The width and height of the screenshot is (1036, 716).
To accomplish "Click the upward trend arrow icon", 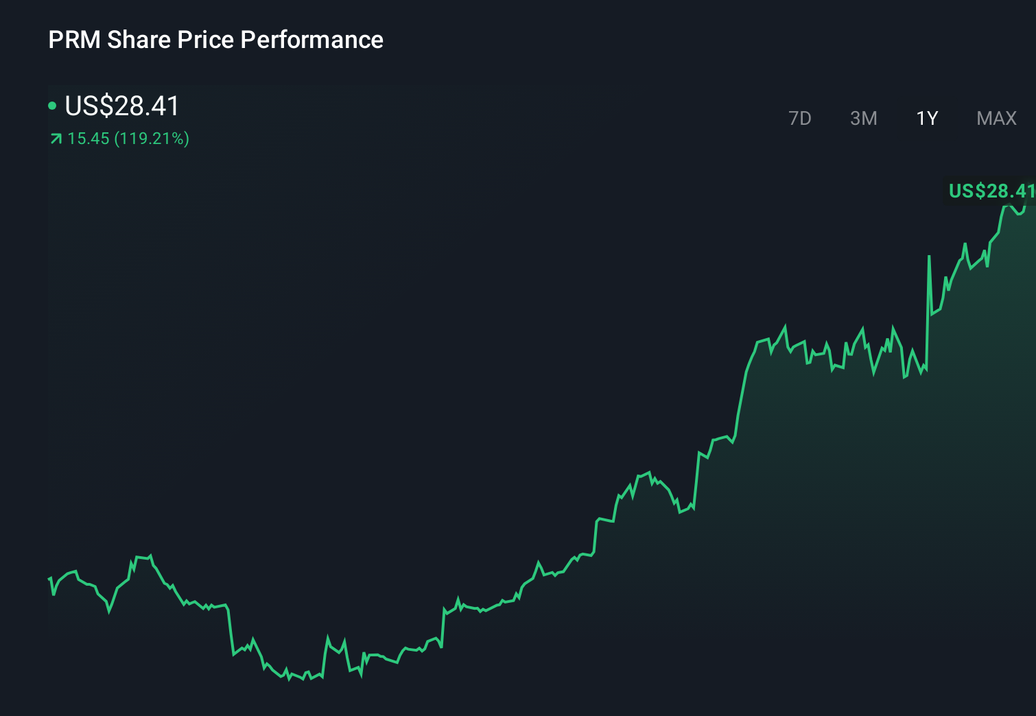I will coord(55,139).
